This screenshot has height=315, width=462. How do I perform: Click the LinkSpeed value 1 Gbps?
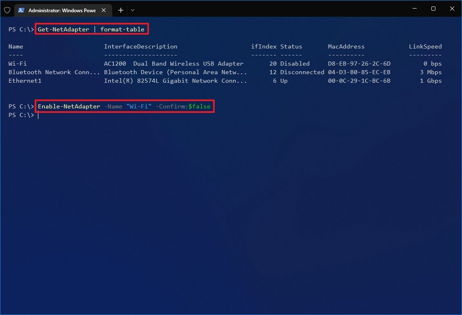(431, 81)
